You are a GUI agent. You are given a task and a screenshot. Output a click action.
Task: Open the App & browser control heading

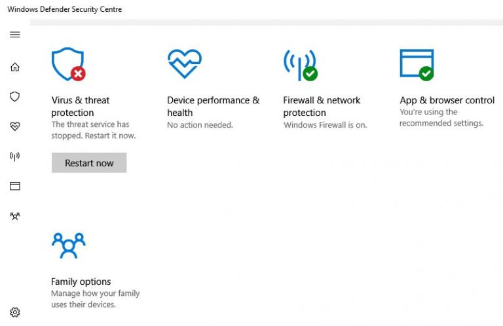447,100
